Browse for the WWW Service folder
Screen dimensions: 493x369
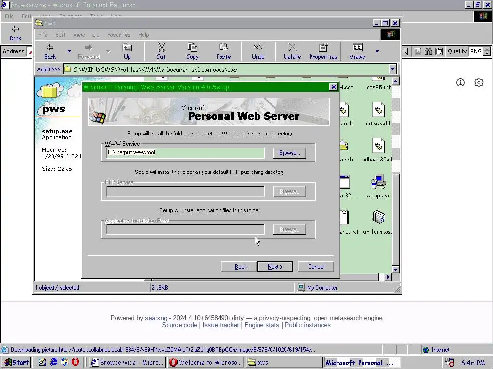click(x=289, y=153)
